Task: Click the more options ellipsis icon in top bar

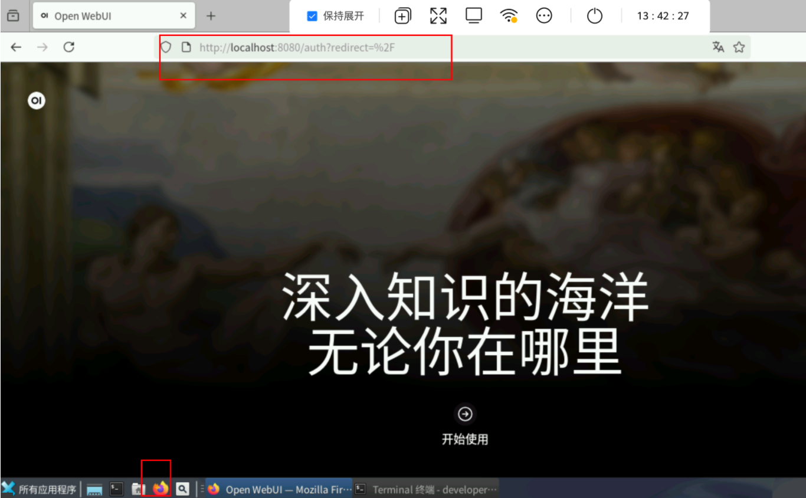Action: coord(543,16)
